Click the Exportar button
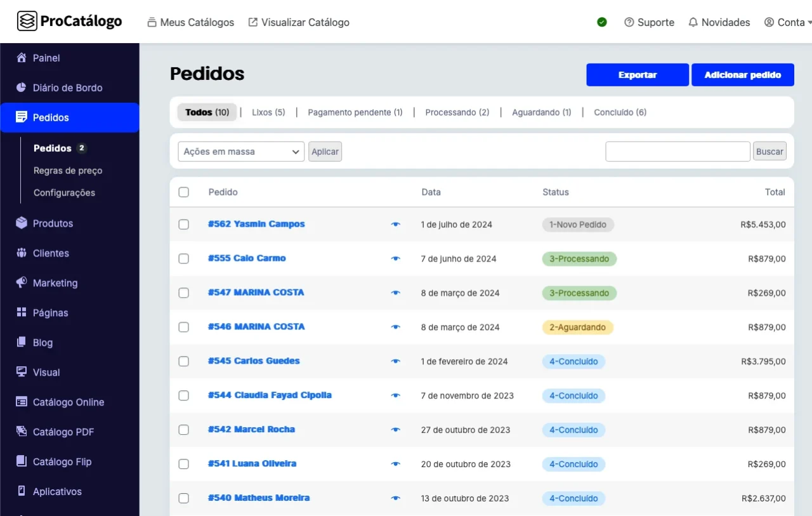 point(637,75)
